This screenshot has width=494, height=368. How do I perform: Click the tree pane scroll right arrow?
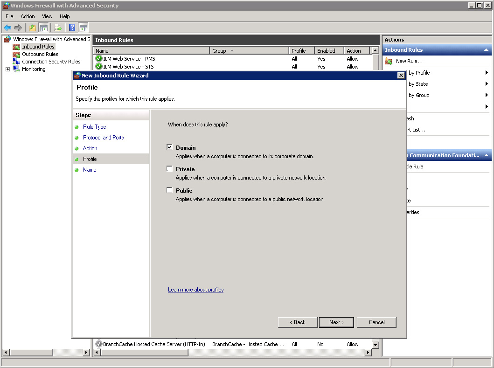86,352
